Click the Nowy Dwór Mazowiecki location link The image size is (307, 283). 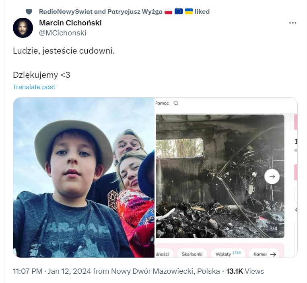click(165, 271)
